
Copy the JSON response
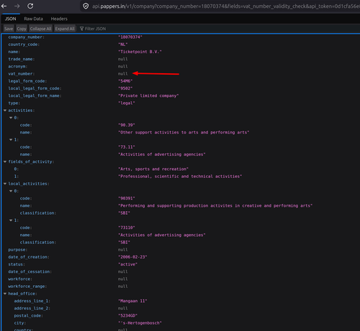(22, 29)
